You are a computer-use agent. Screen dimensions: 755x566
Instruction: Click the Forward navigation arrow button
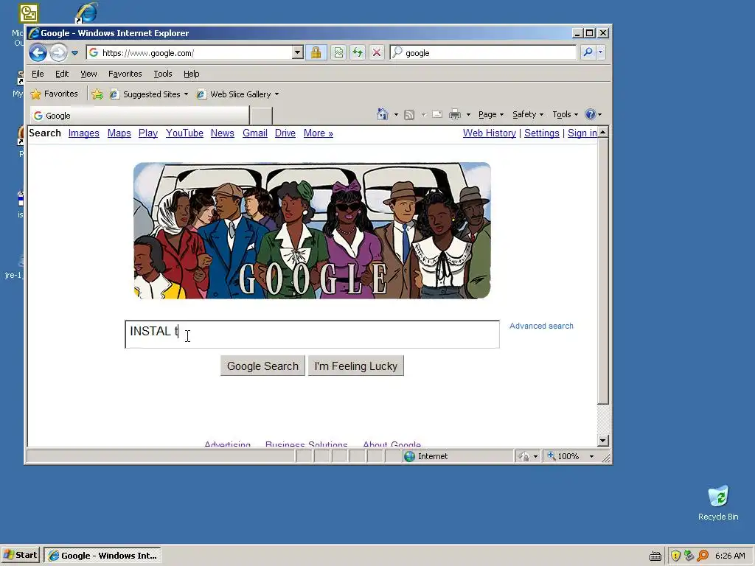point(58,52)
